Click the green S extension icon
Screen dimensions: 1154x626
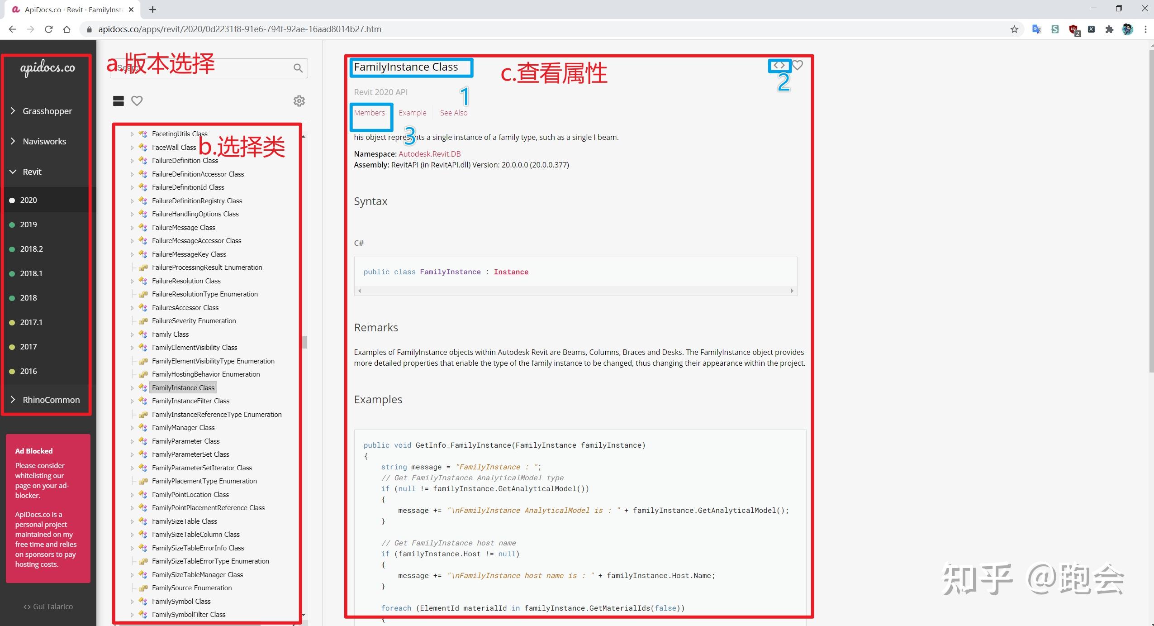pos(1055,29)
